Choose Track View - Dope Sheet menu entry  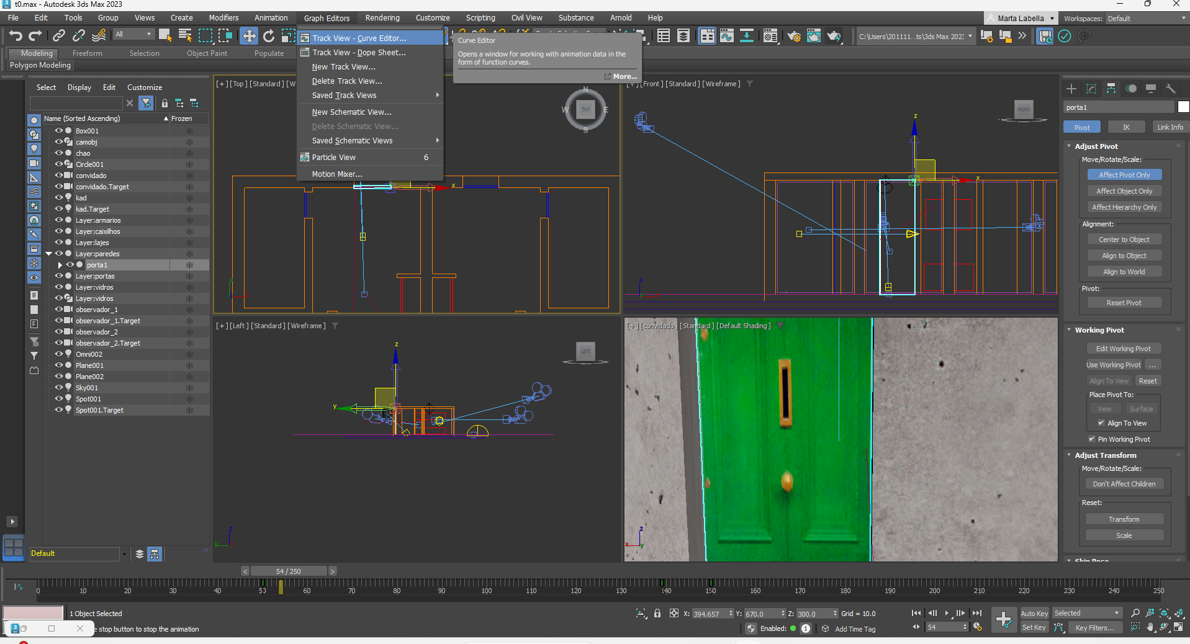(x=359, y=53)
